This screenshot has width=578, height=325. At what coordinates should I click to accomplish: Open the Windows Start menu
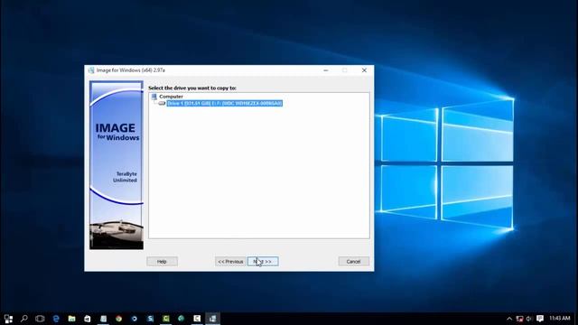[8, 319]
